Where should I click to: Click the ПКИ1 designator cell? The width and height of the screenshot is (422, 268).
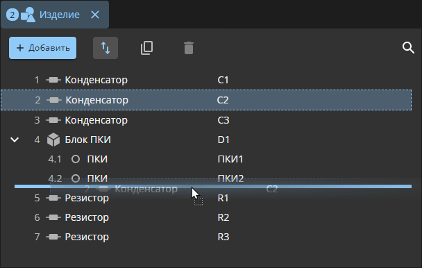click(x=230, y=159)
